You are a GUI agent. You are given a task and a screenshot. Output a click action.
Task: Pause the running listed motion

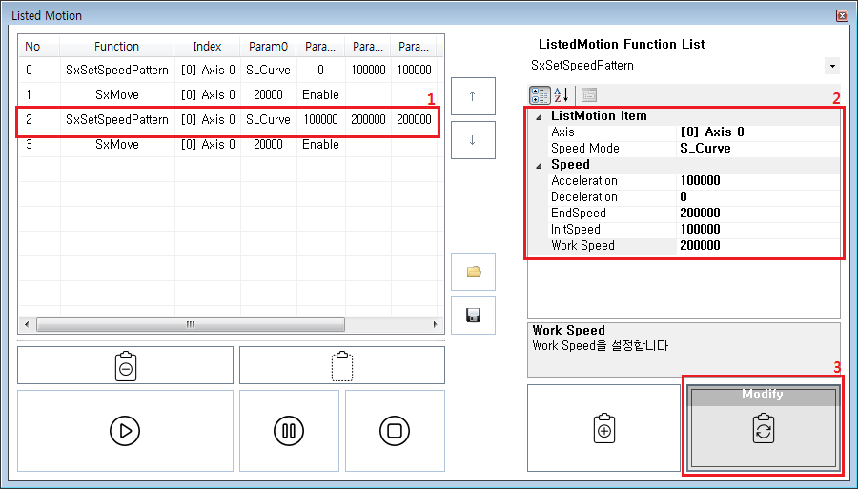point(289,431)
